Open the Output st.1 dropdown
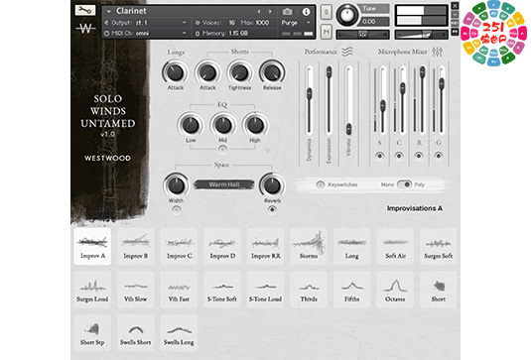Image resolution: width=531 pixels, height=360 pixels. (x=146, y=23)
